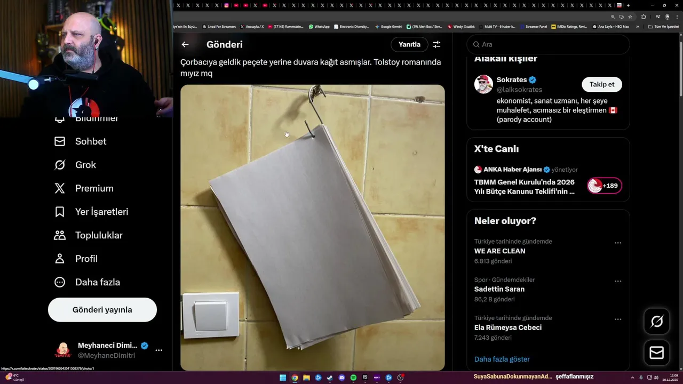Image resolution: width=683 pixels, height=384 pixels.
Task: Go back with the arrow beside Gönderi
Action: (185, 45)
